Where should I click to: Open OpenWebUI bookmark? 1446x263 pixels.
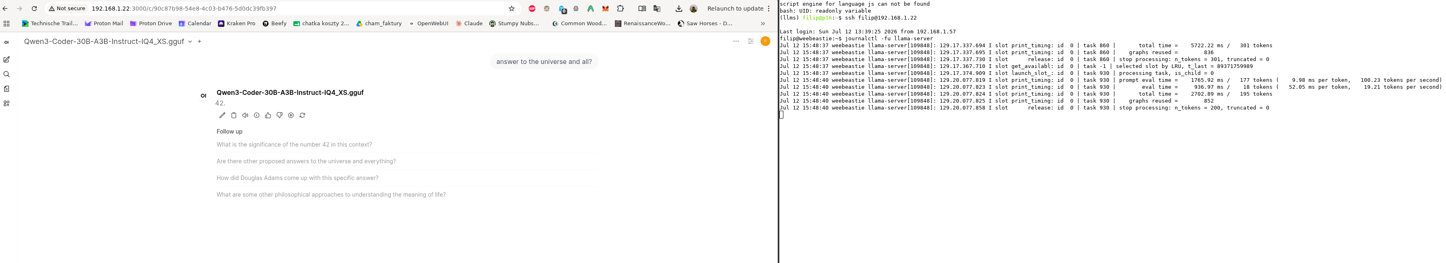tap(428, 24)
